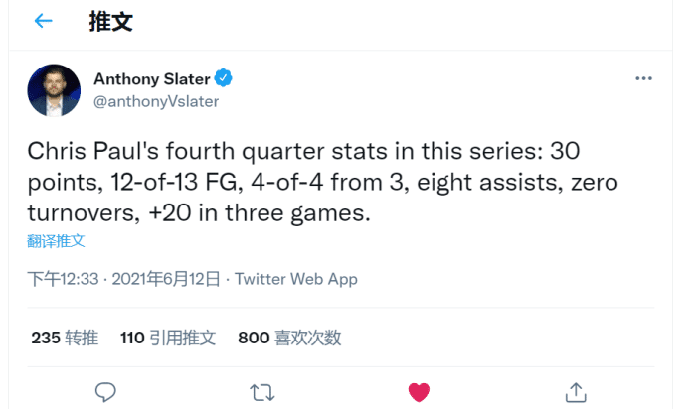View the 110 引用推文 quote tweets

[x=168, y=338]
